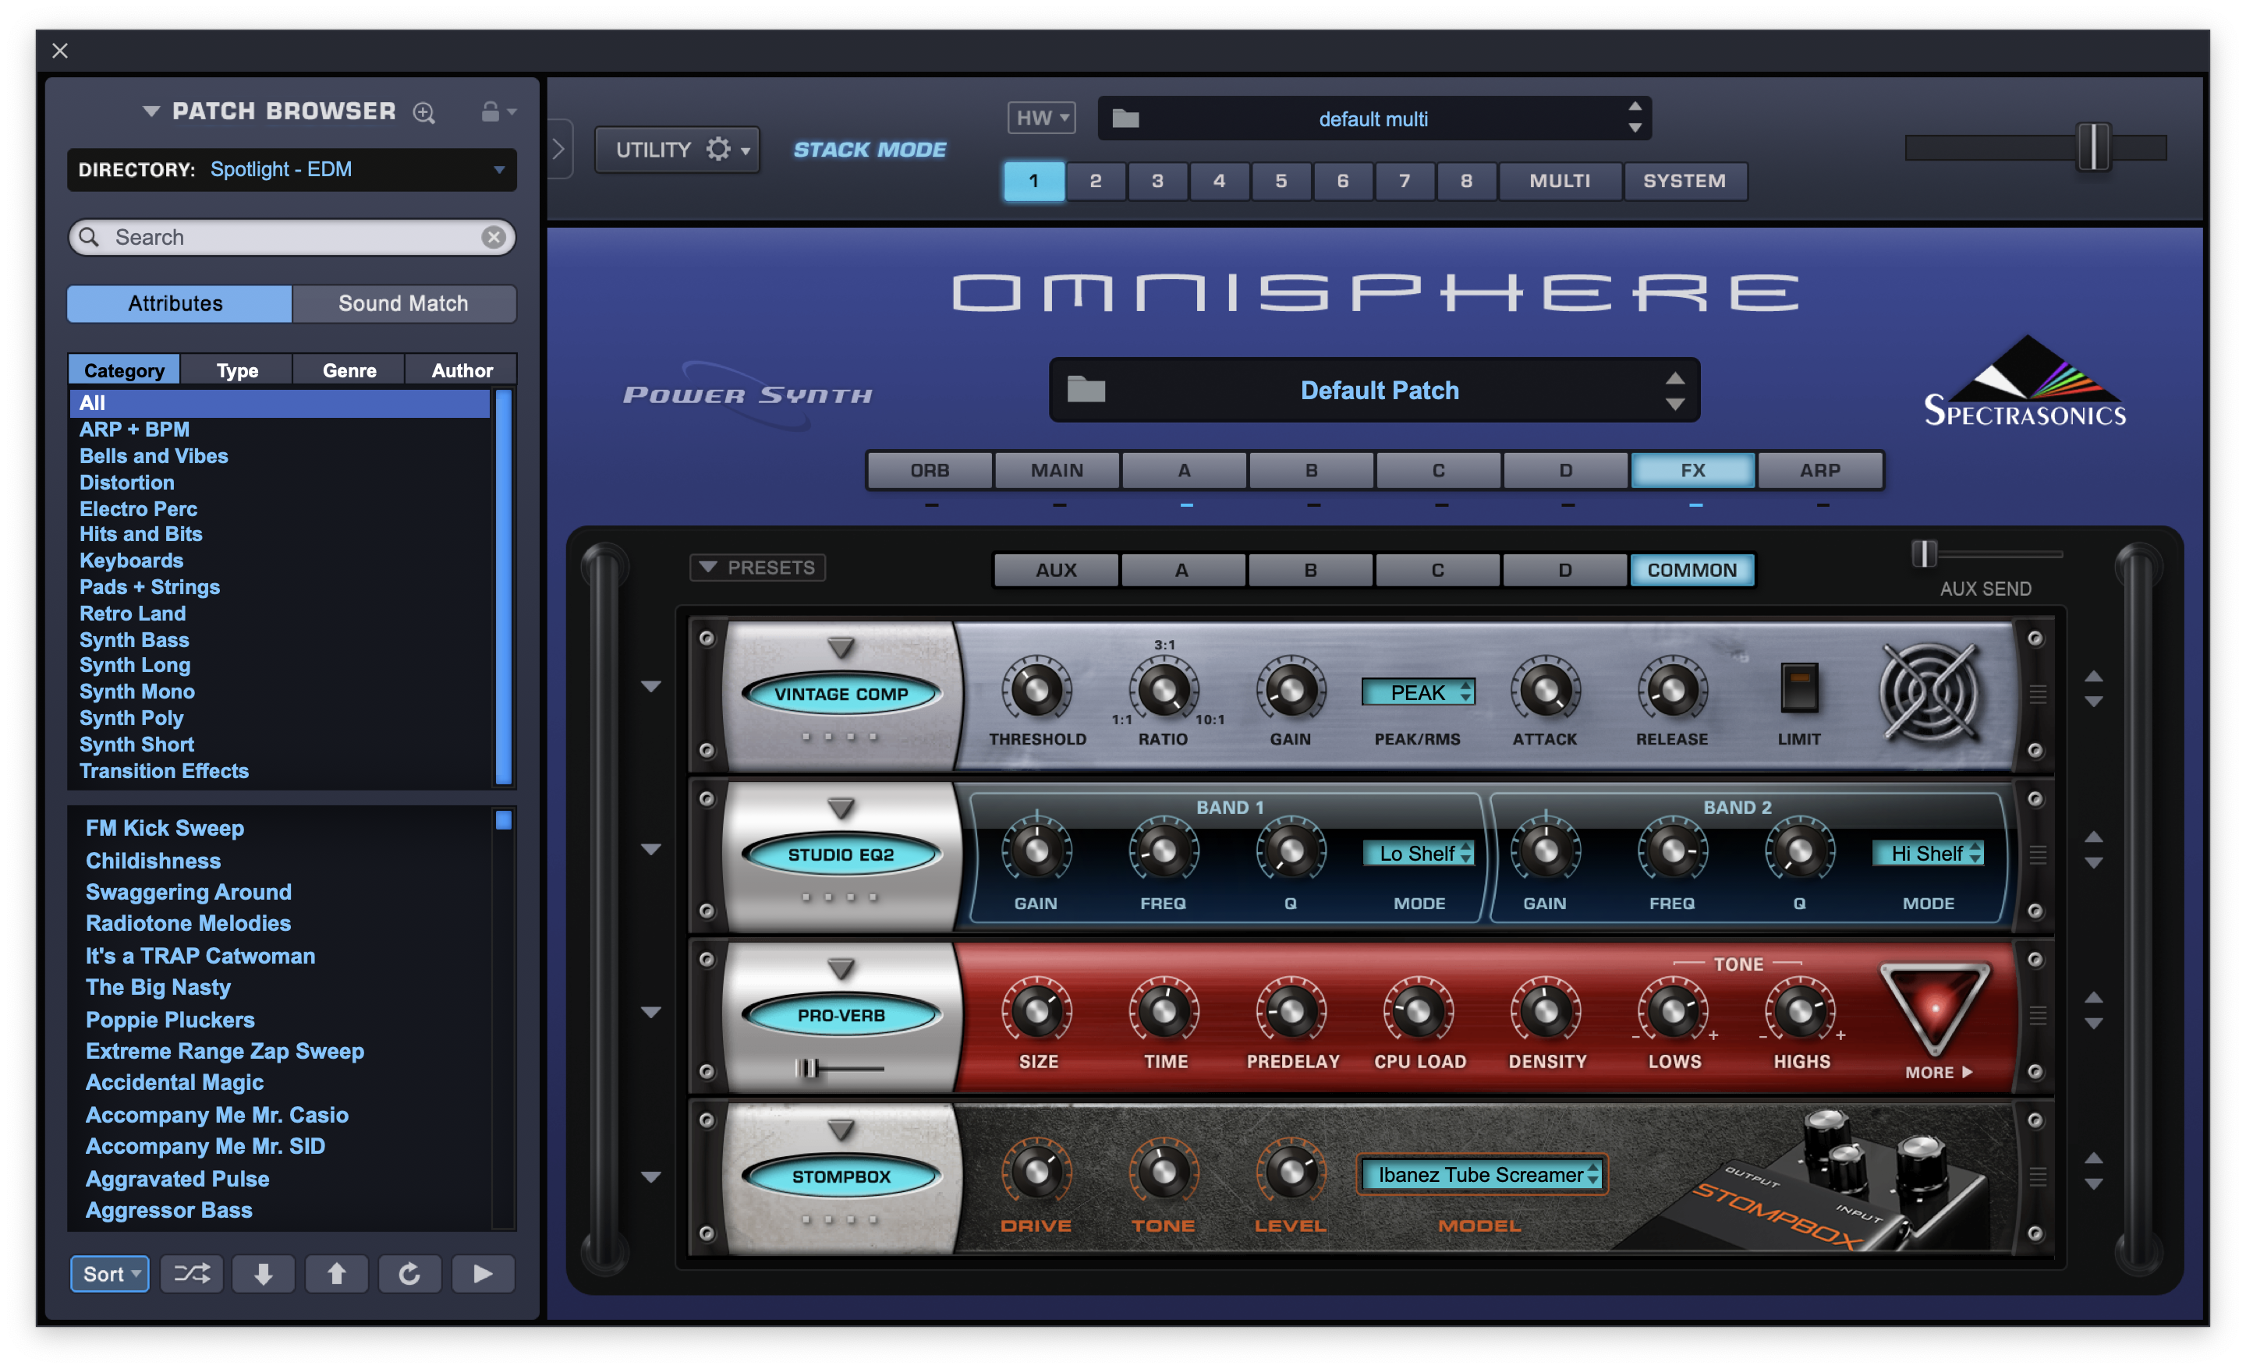Click the THRESHOLD knob on Vintage Comp
2246x1369 pixels.
[x=1036, y=690]
